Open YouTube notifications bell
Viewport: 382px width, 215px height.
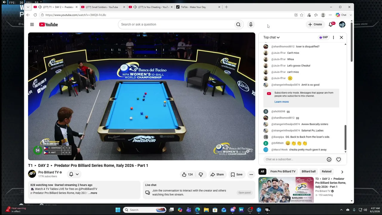click(x=331, y=24)
